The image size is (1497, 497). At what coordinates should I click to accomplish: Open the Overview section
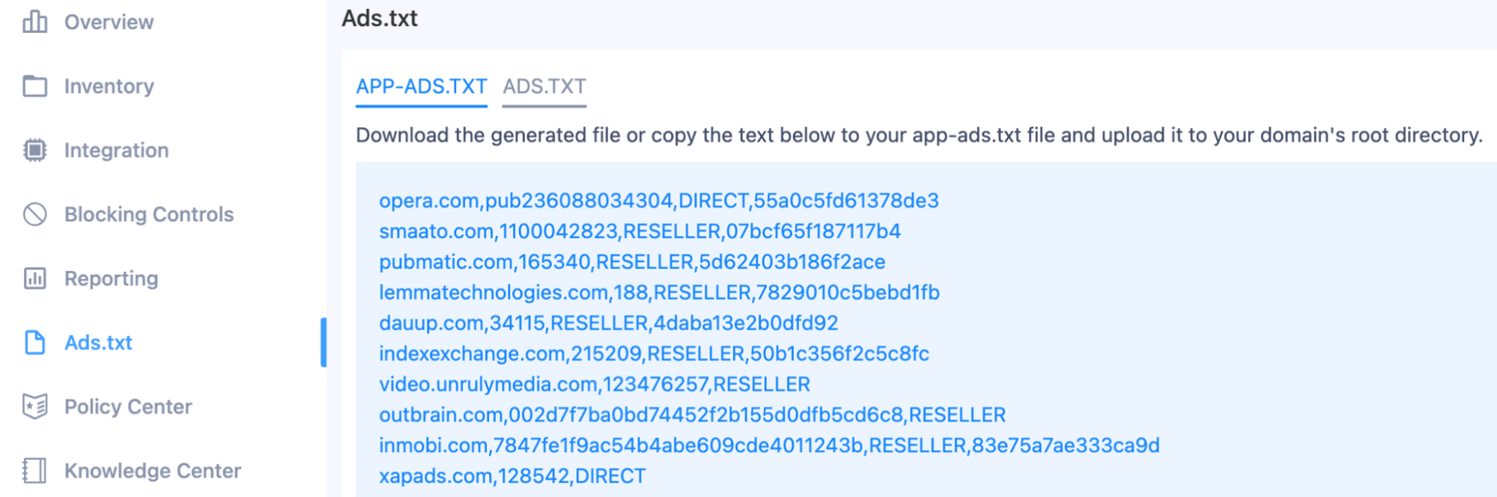click(109, 22)
